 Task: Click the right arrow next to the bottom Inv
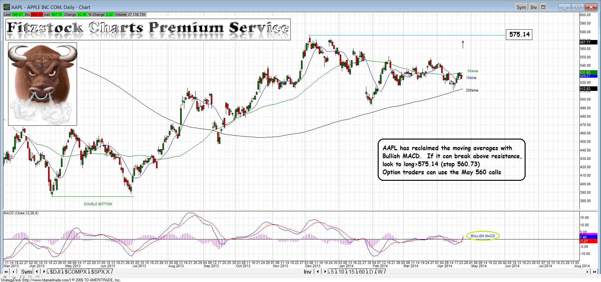coord(325,272)
